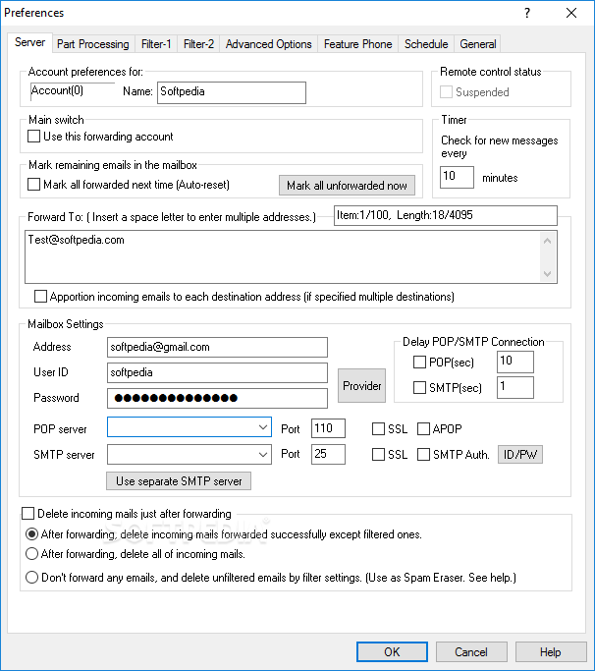Click Forward To scrollbar up arrow
Viewport: 595px width, 671px height.
(548, 242)
